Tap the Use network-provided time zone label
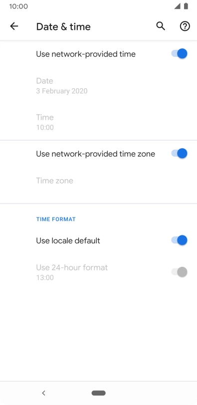This screenshot has width=197, height=405. click(x=96, y=154)
